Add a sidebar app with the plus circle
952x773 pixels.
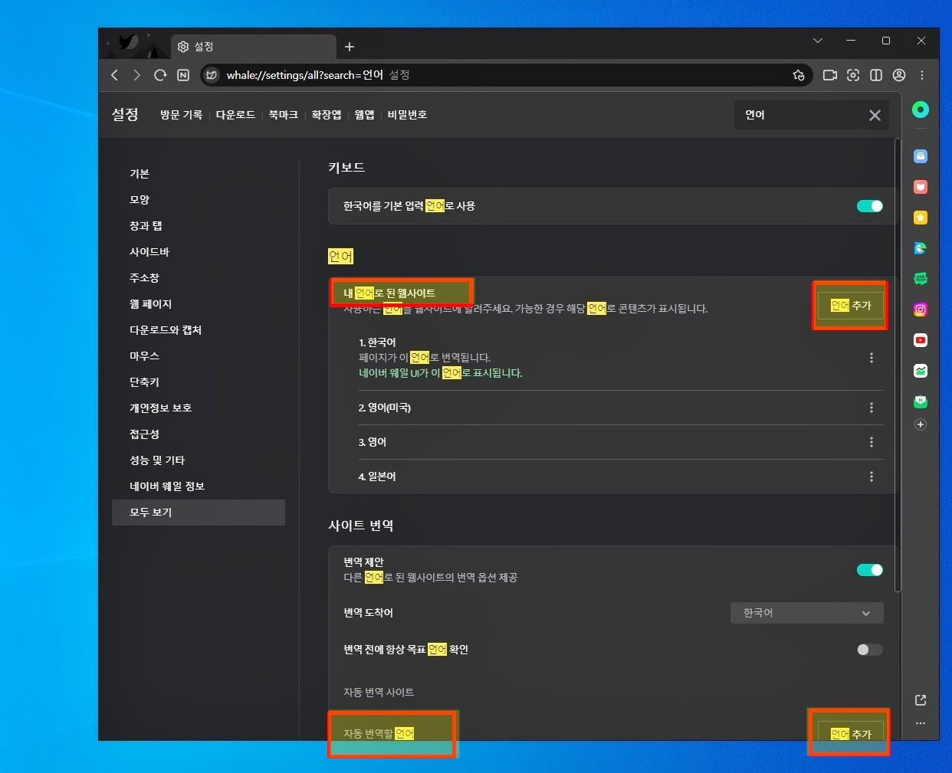tap(921, 424)
